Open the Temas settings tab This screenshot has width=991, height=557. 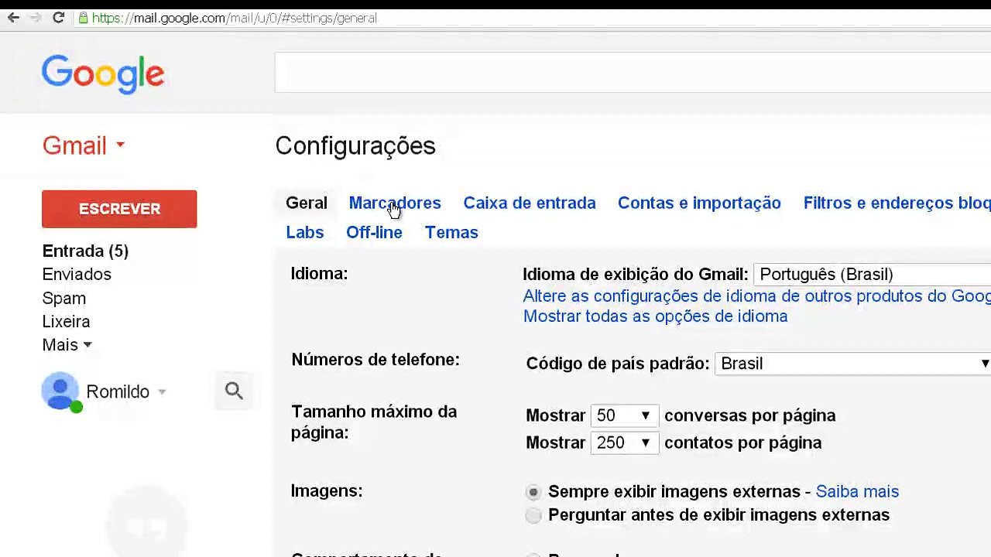tap(451, 232)
